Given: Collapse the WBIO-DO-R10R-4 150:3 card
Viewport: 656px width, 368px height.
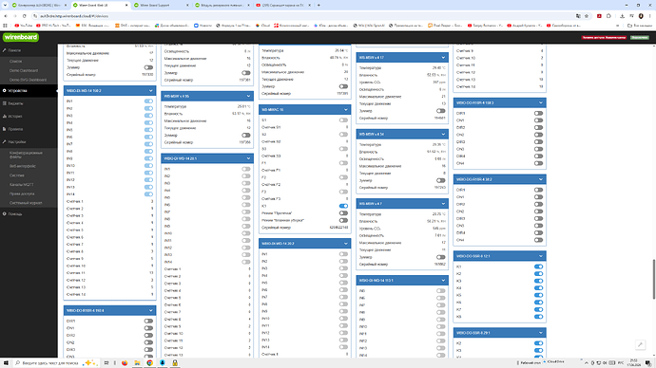Looking at the screenshot, I should (x=541, y=102).
